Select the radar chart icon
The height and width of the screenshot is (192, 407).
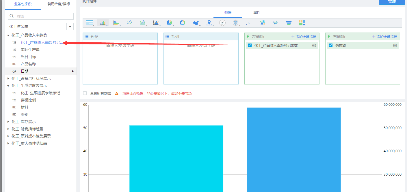(x=236, y=23)
